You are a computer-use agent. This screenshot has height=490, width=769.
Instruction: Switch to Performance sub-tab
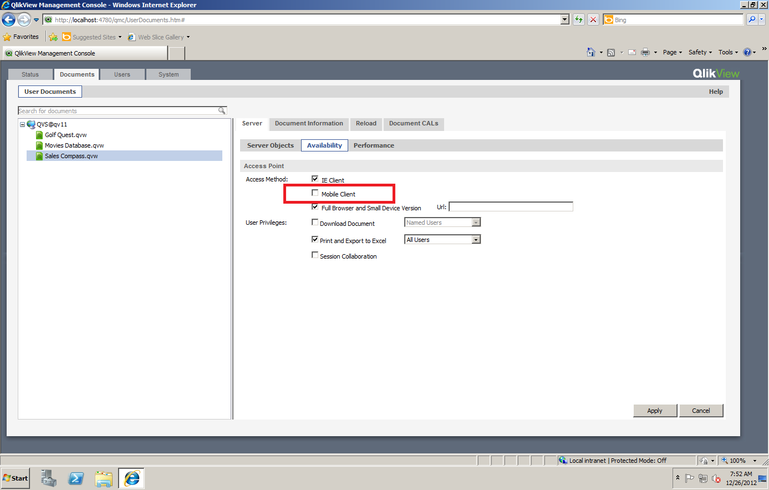[374, 145]
